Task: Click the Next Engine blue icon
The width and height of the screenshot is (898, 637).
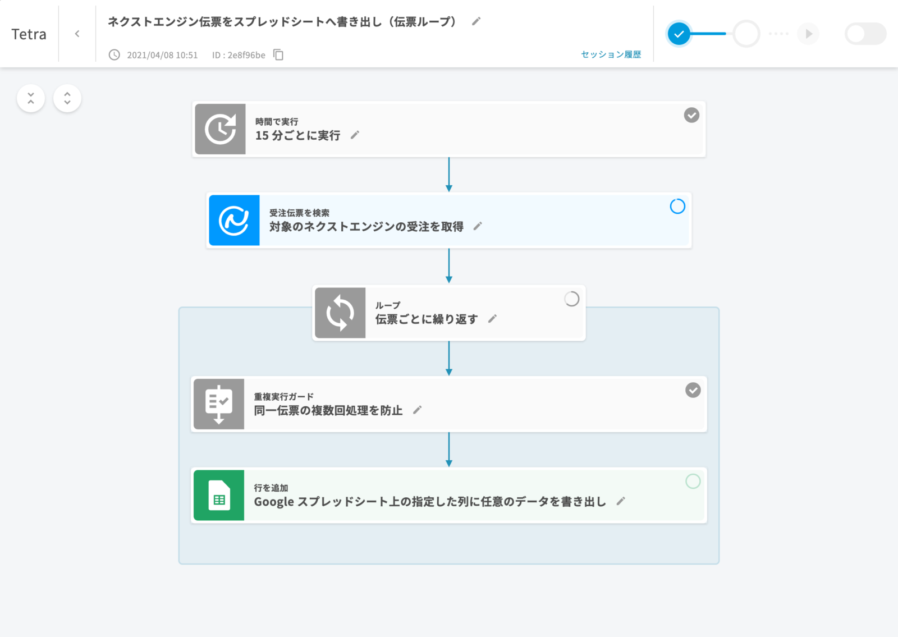Action: pos(234,220)
